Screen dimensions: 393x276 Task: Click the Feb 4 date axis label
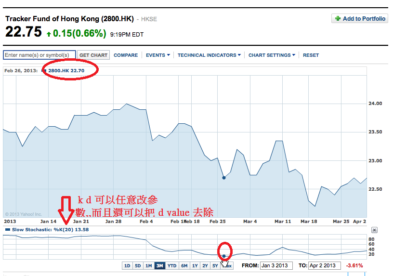point(146,222)
